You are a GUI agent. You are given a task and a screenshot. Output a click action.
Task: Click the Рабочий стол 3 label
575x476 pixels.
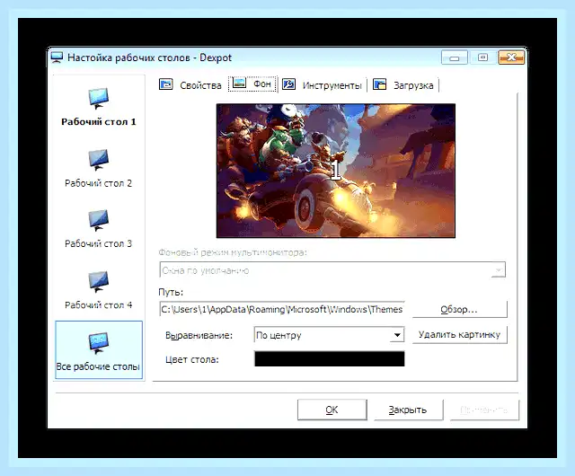coord(98,243)
